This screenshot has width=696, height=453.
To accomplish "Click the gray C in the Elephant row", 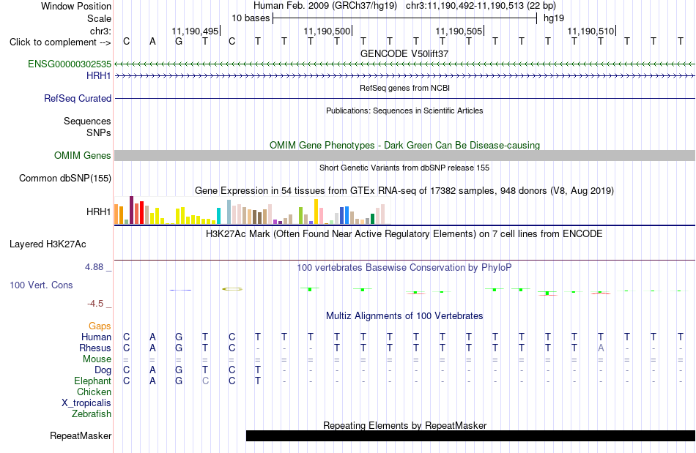I will pos(205,381).
